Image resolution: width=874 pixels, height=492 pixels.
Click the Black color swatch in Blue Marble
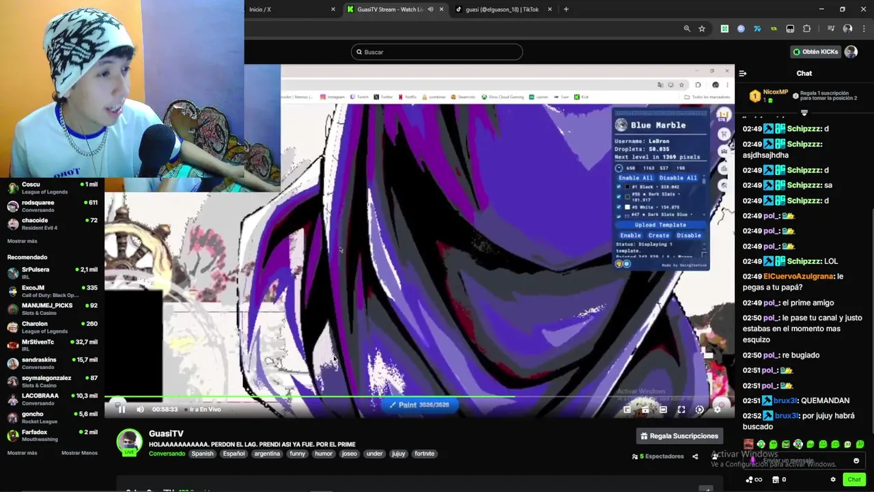[628, 187]
